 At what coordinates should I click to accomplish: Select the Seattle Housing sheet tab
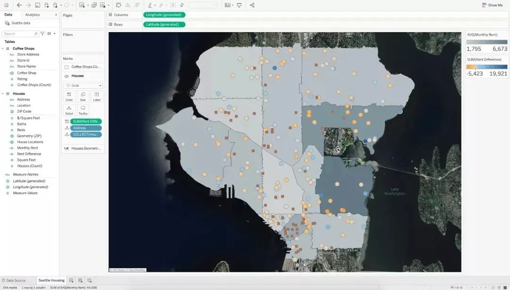51,280
